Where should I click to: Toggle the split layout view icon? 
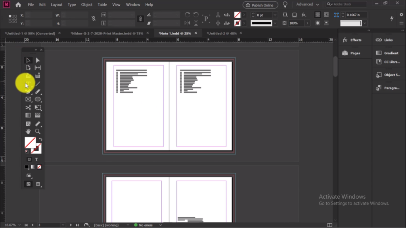pyautogui.click(x=329, y=225)
